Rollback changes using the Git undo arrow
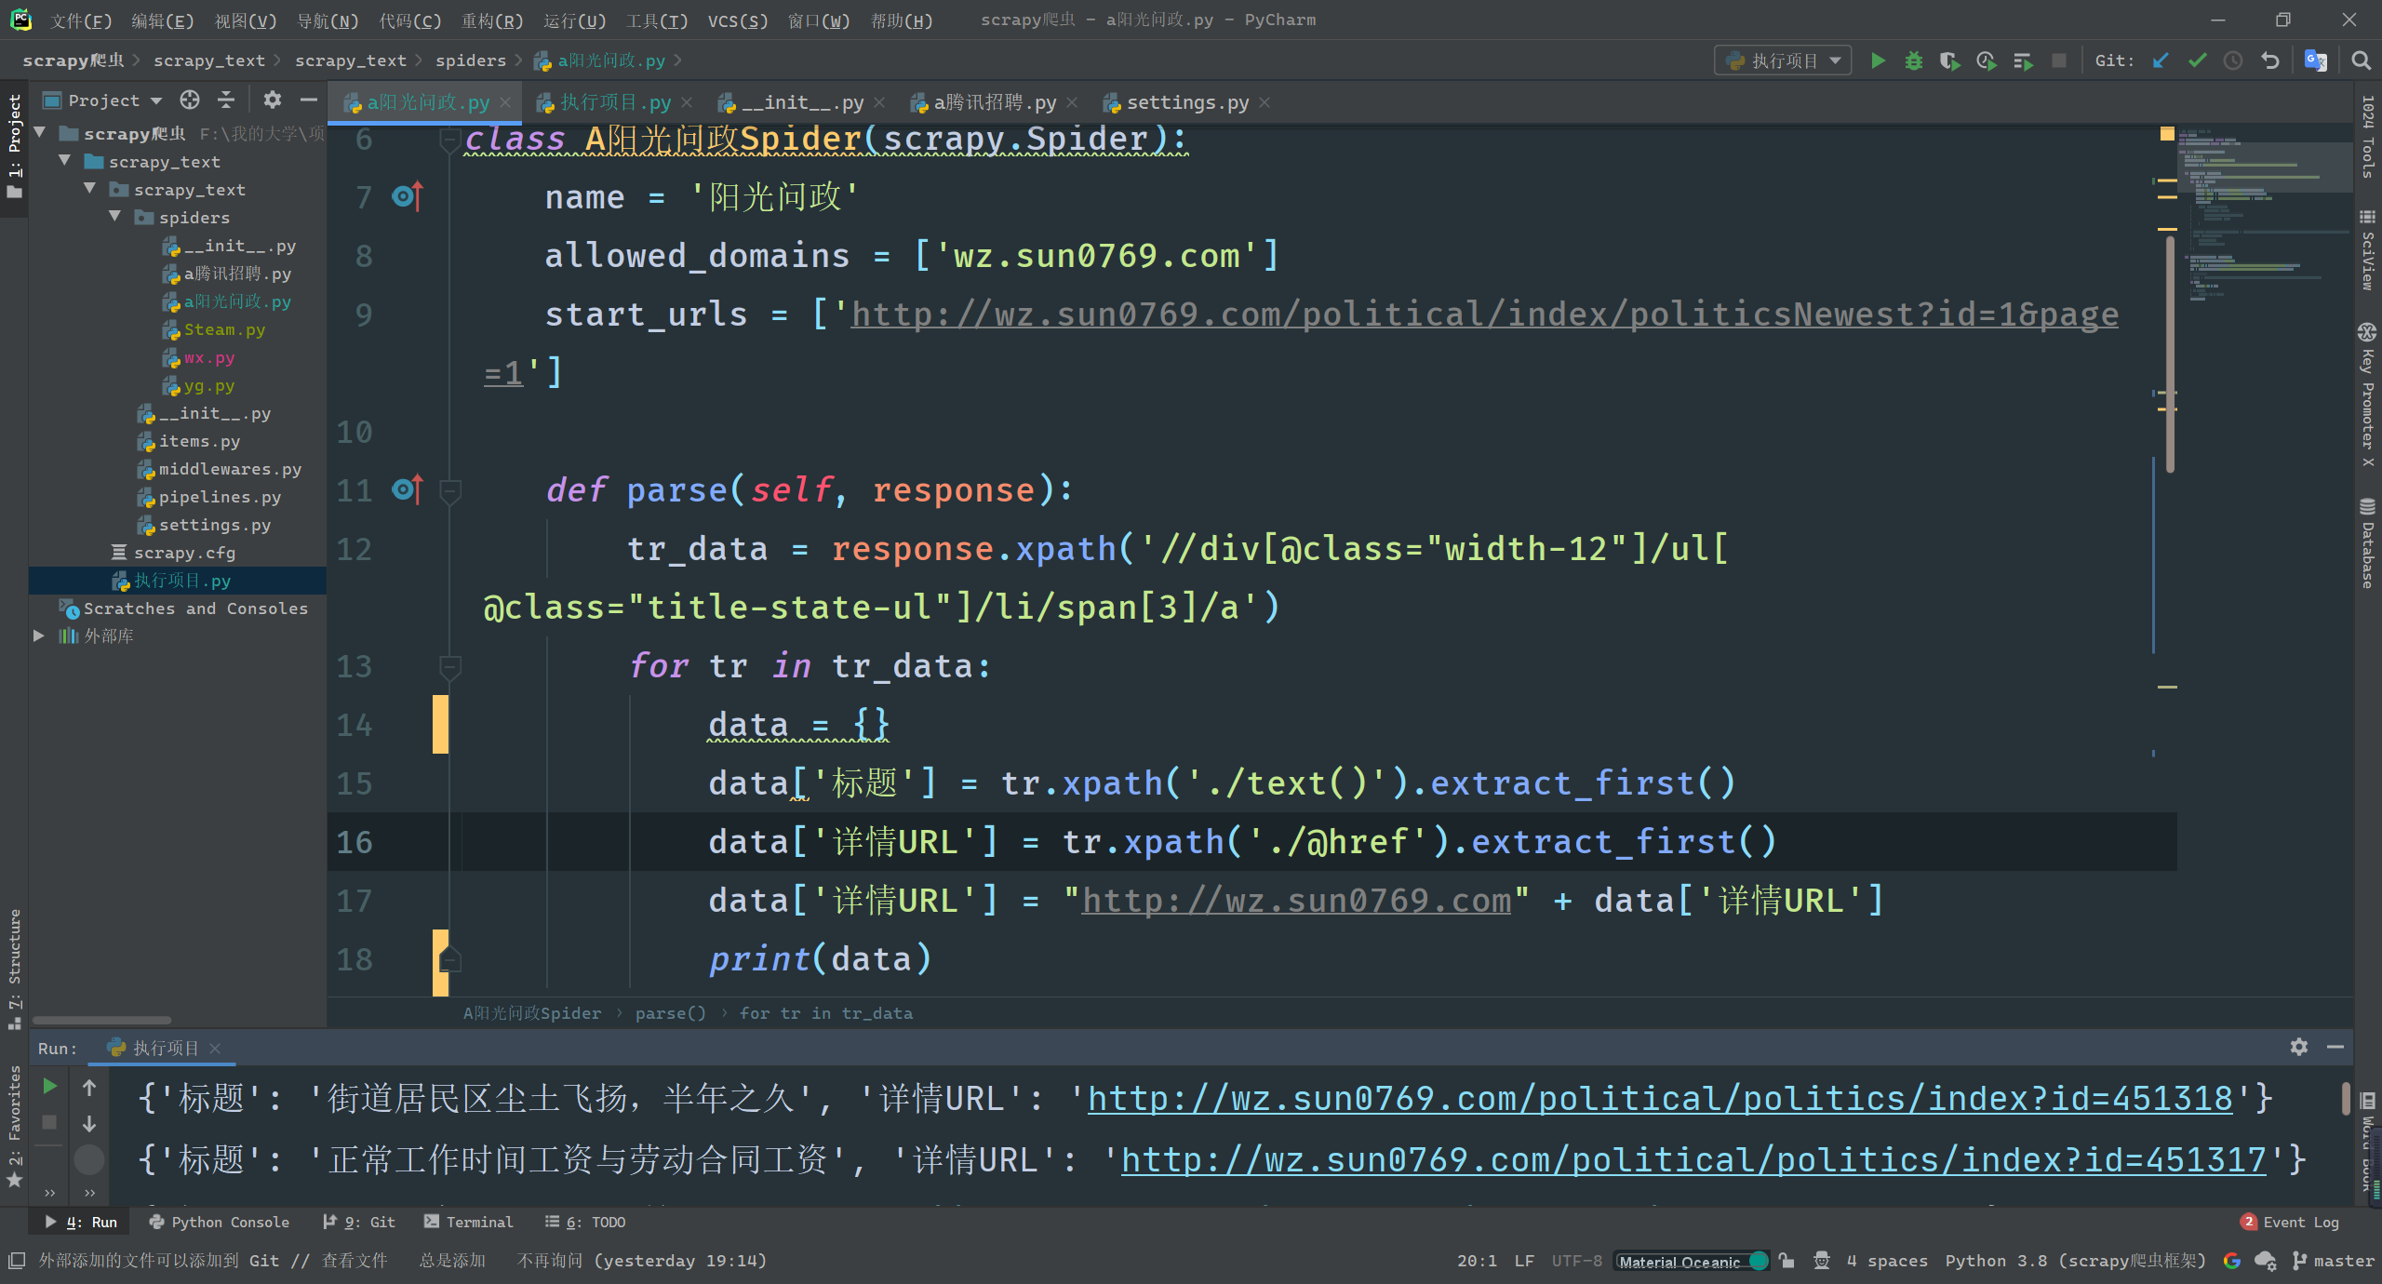The image size is (2382, 1284). 2270,60
